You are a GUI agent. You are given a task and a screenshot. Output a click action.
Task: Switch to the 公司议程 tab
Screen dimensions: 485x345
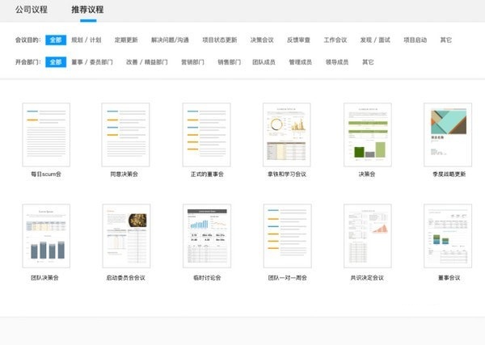[31, 11]
